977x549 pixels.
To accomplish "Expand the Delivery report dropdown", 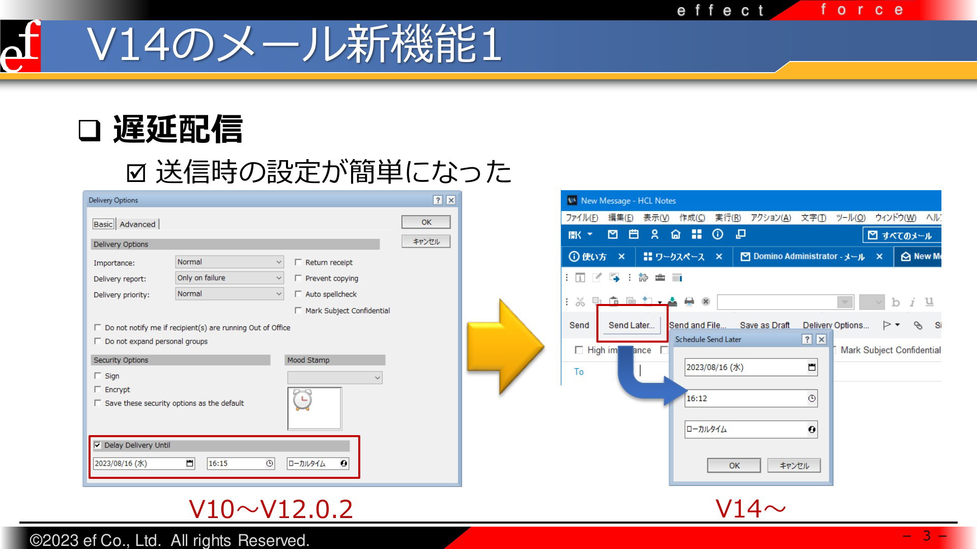I will tap(278, 278).
